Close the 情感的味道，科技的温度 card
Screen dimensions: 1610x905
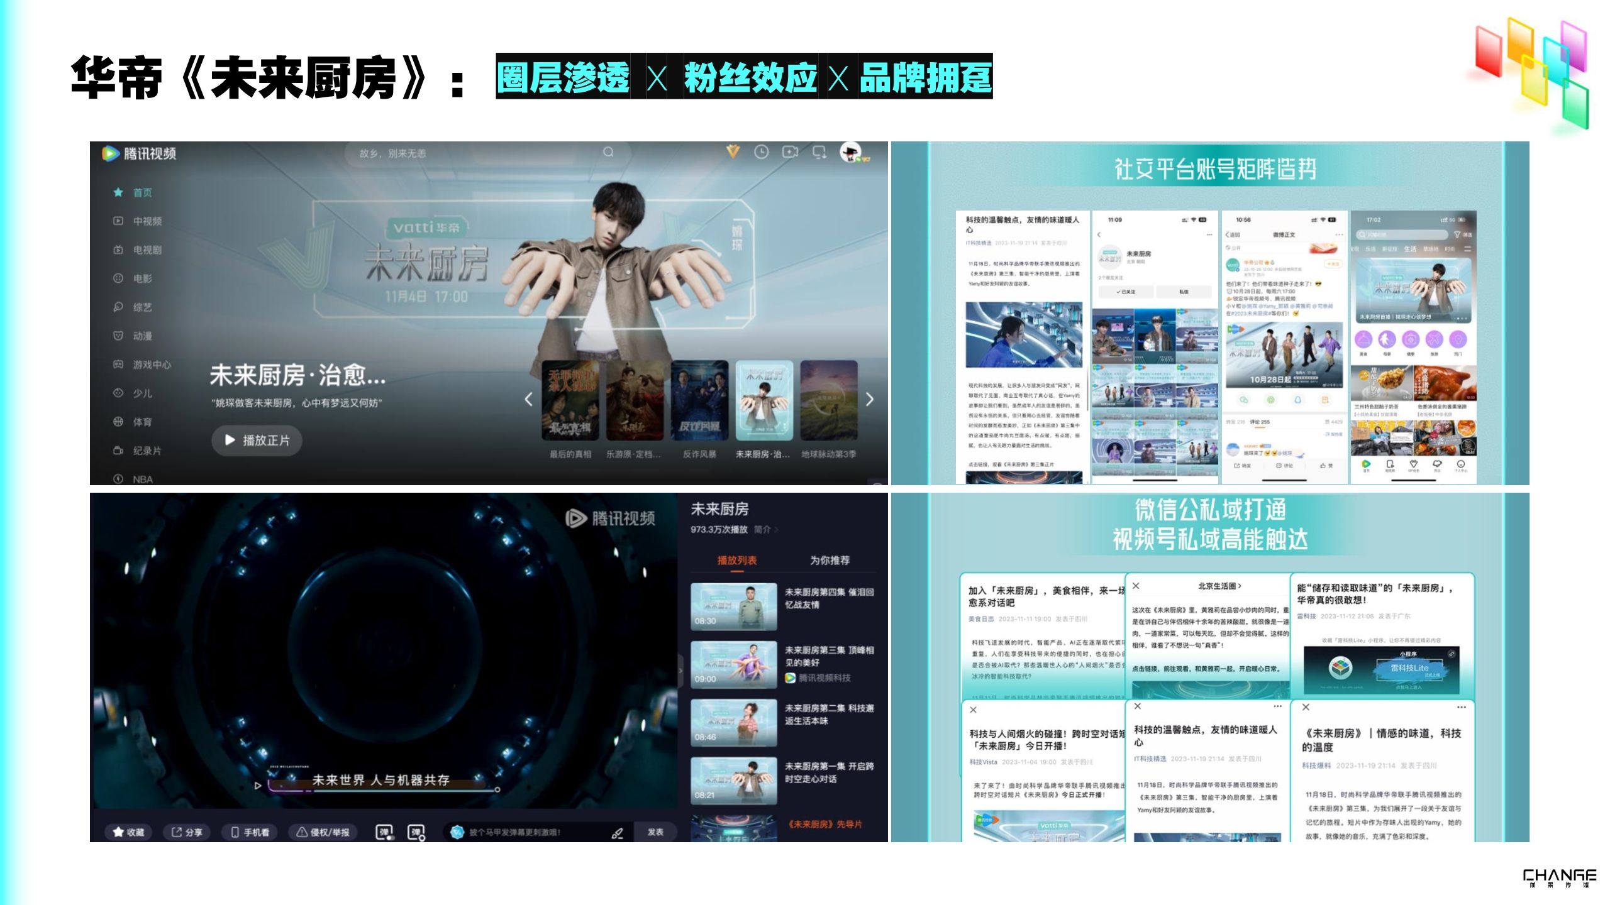point(1306,707)
